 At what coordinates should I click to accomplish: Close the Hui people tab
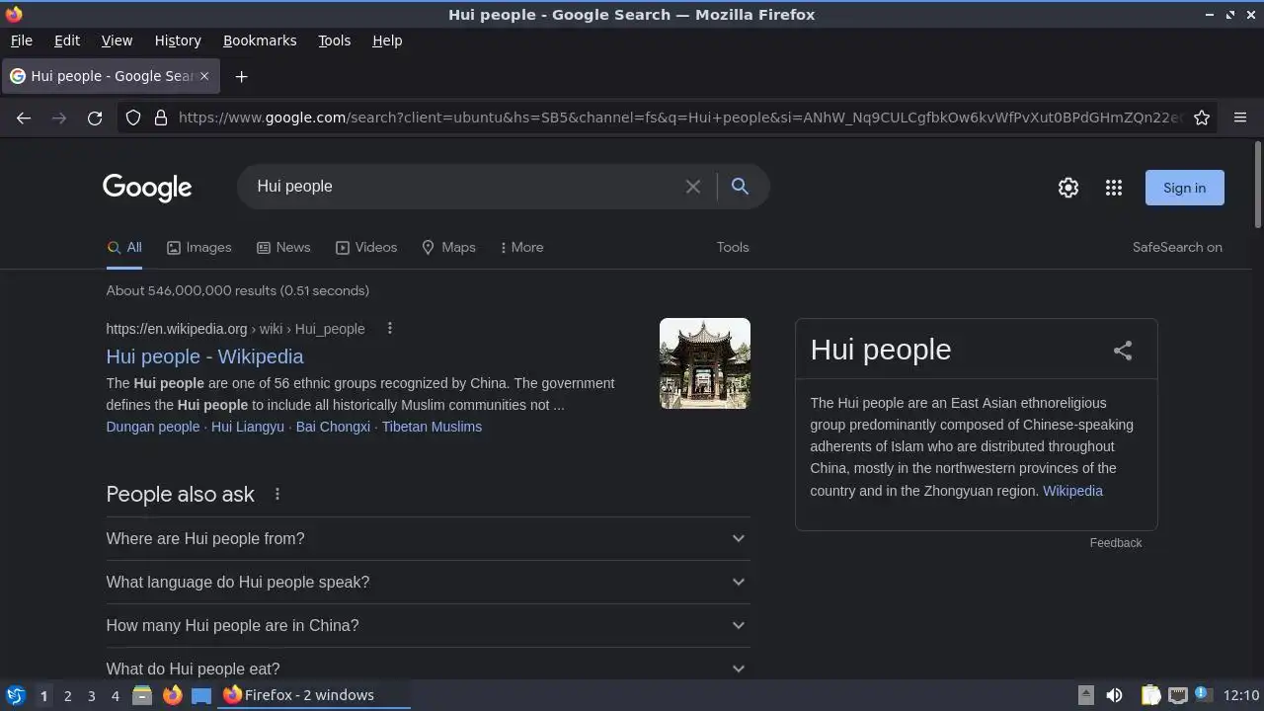pyautogui.click(x=204, y=76)
